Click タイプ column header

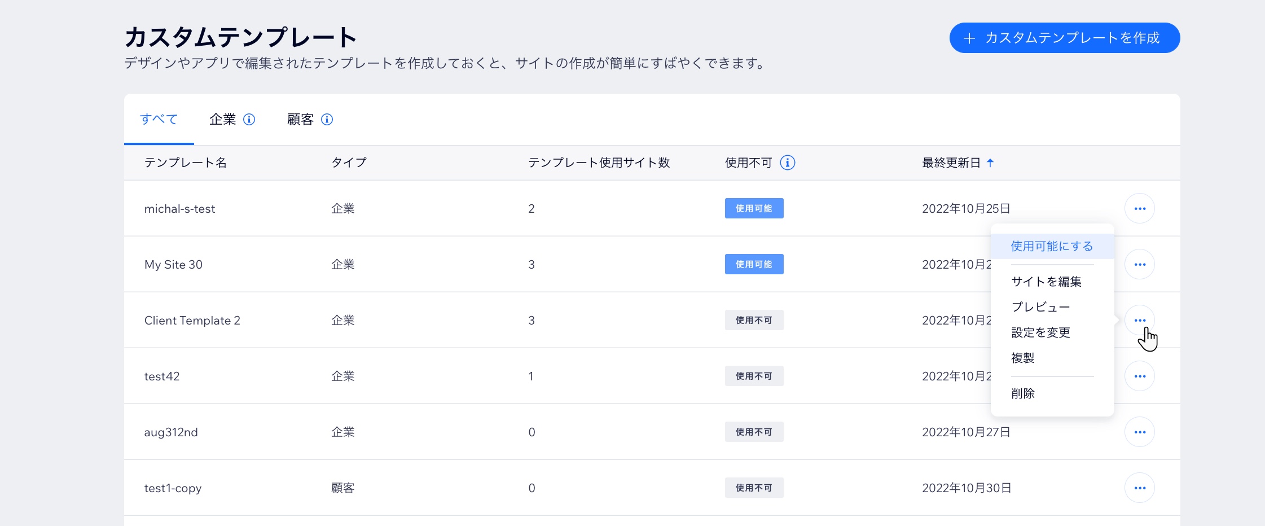[349, 163]
